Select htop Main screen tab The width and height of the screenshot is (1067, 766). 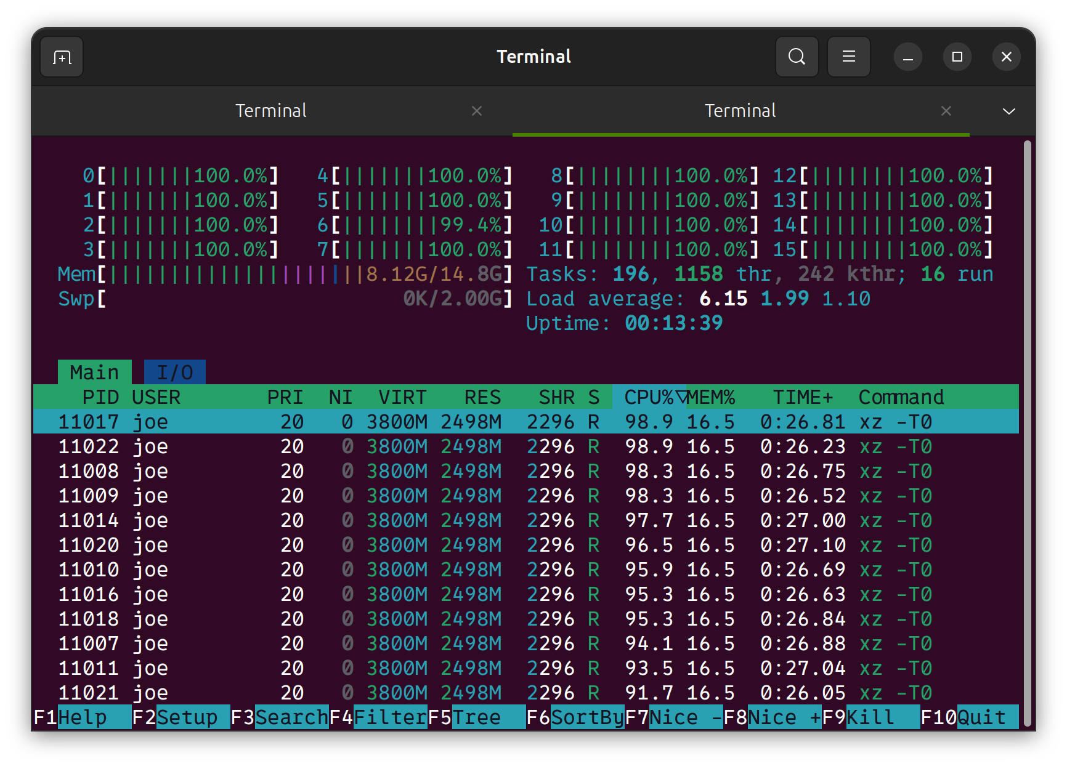(94, 373)
